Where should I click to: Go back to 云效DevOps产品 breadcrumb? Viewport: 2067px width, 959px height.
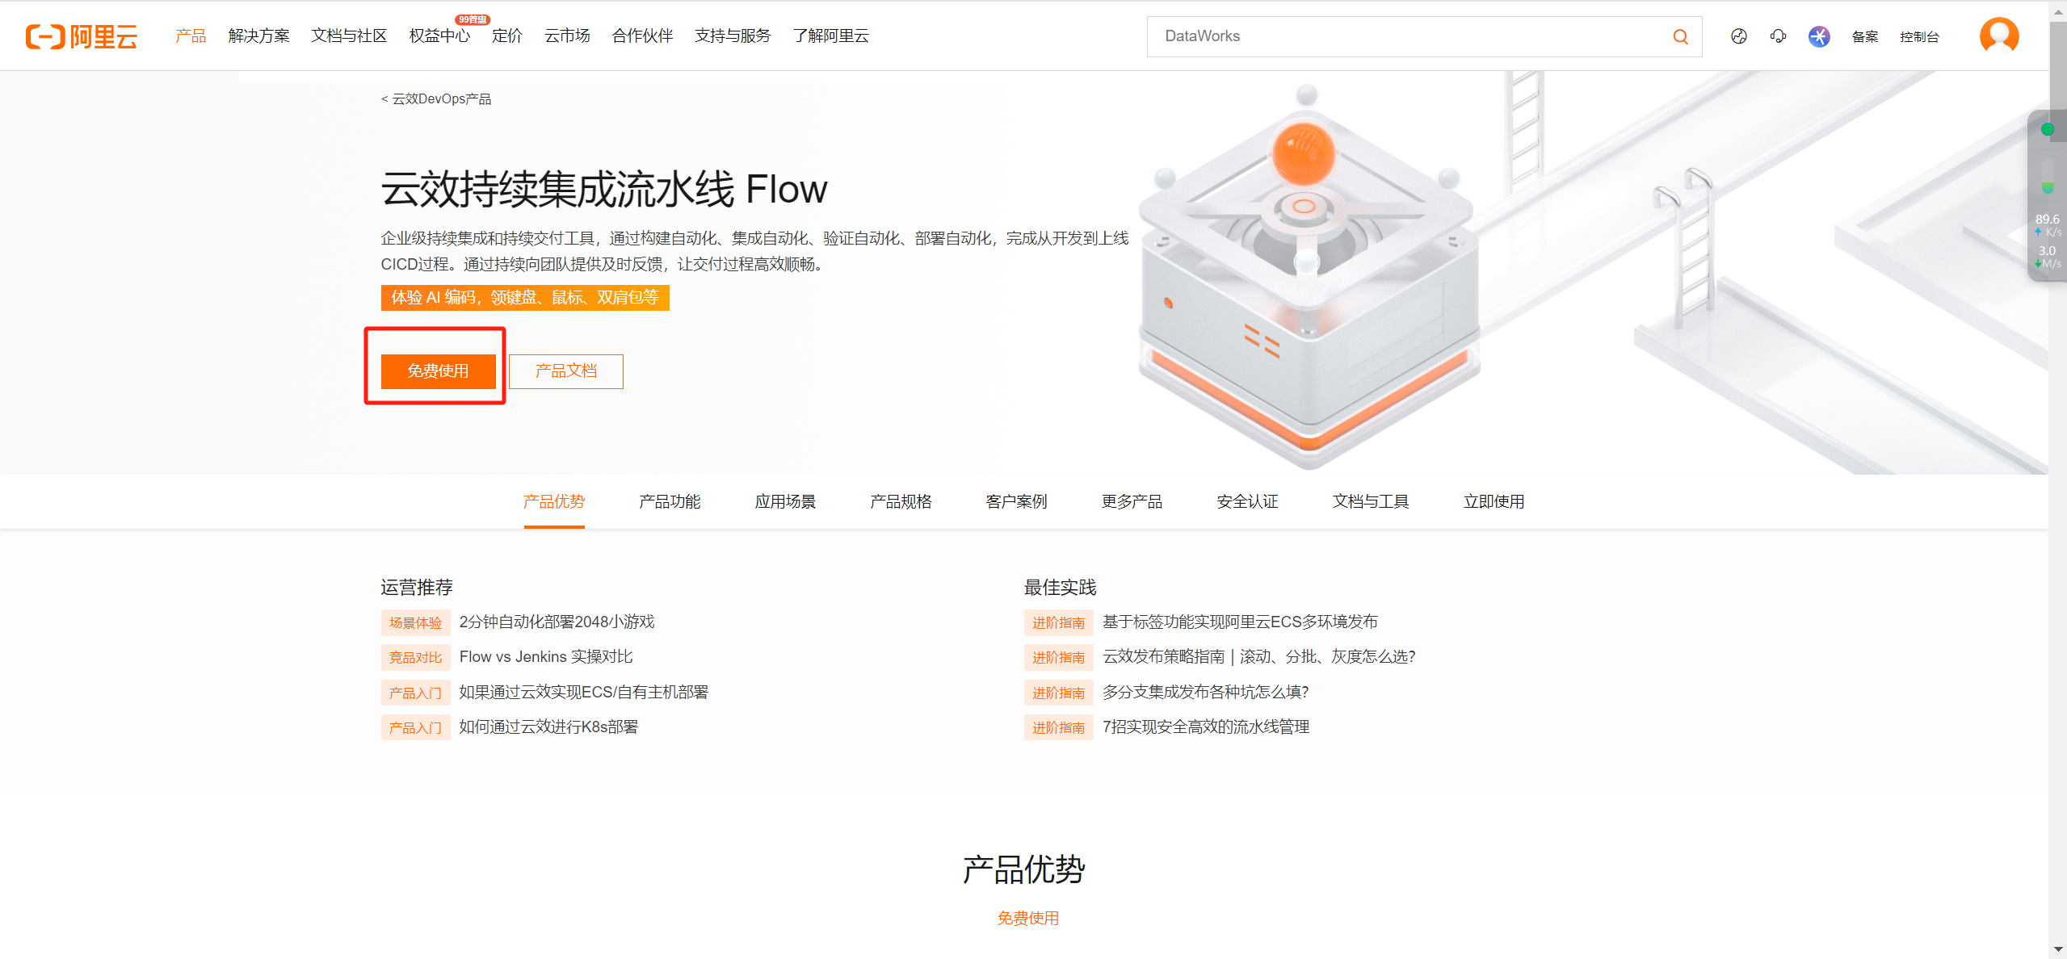pyautogui.click(x=436, y=98)
